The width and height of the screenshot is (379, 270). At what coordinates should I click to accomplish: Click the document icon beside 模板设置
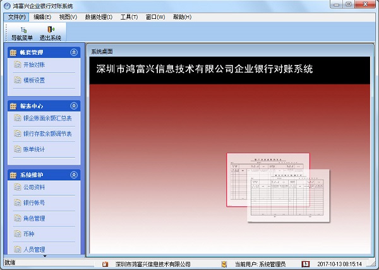tap(18, 80)
